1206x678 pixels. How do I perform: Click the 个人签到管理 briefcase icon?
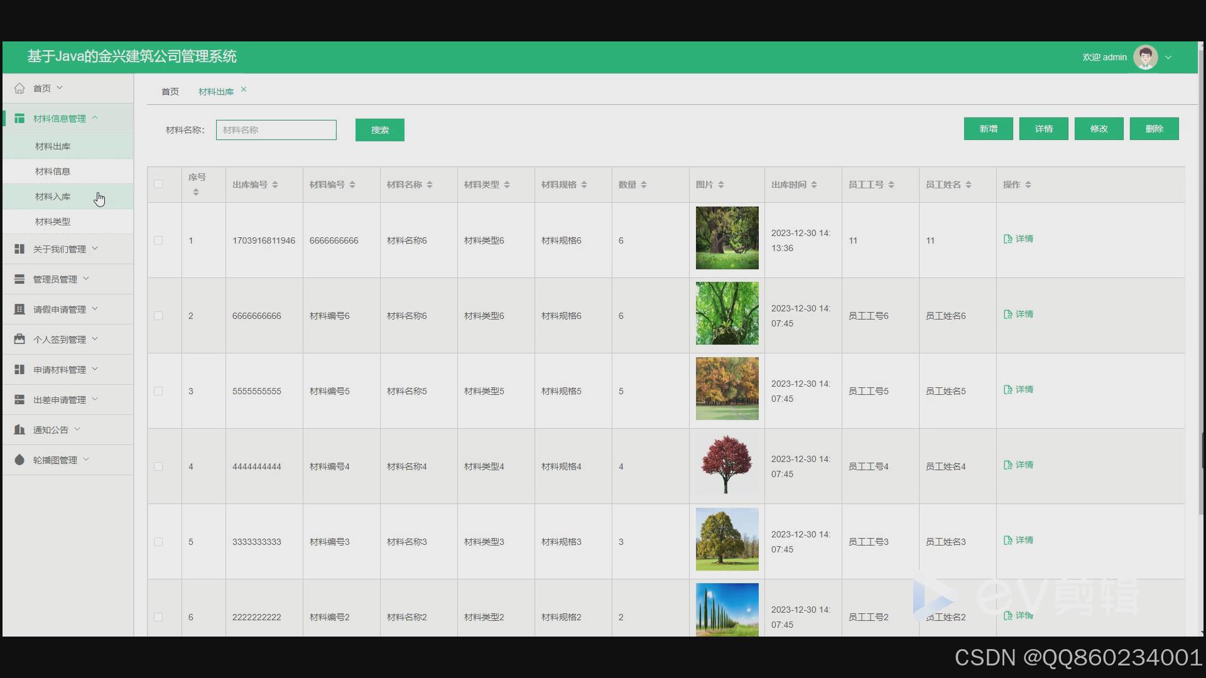[19, 340]
